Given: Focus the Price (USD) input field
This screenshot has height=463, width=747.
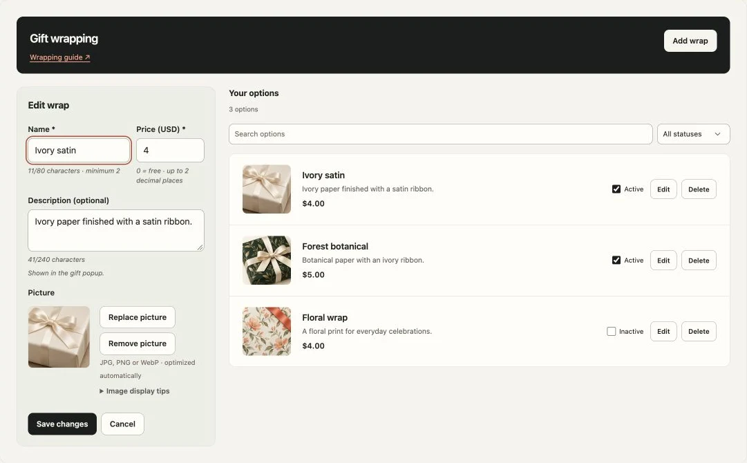Looking at the screenshot, I should [x=170, y=151].
